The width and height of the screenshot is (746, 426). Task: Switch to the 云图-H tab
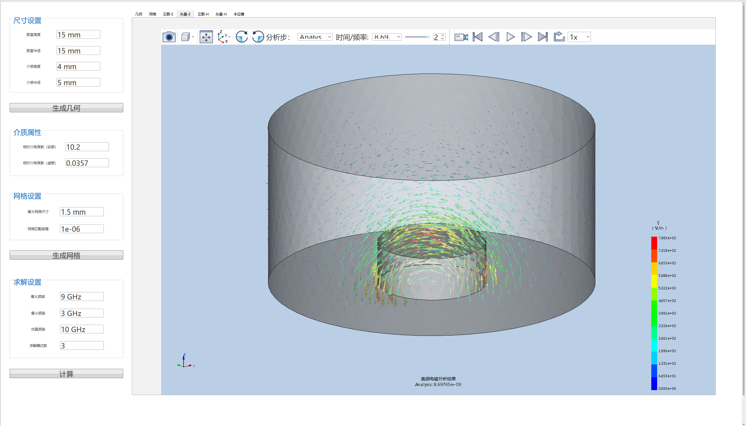click(203, 14)
